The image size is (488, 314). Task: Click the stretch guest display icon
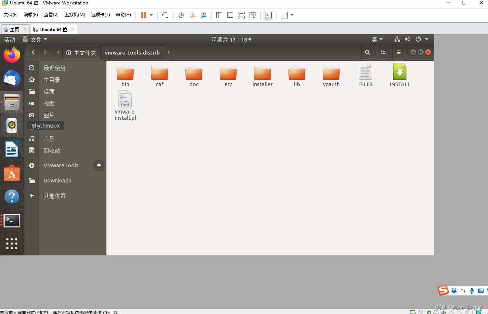284,15
